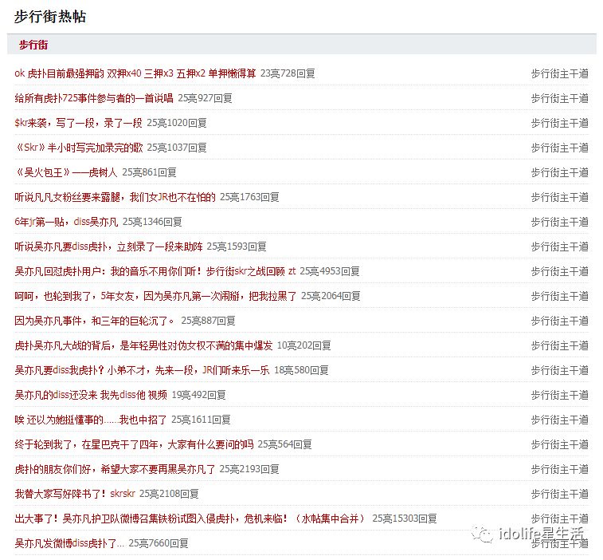This screenshot has height=560, width=603.
Task: Click 步行街主干道 beside 'ok 虎扑目前最强押韵' post
Action: (x=559, y=73)
